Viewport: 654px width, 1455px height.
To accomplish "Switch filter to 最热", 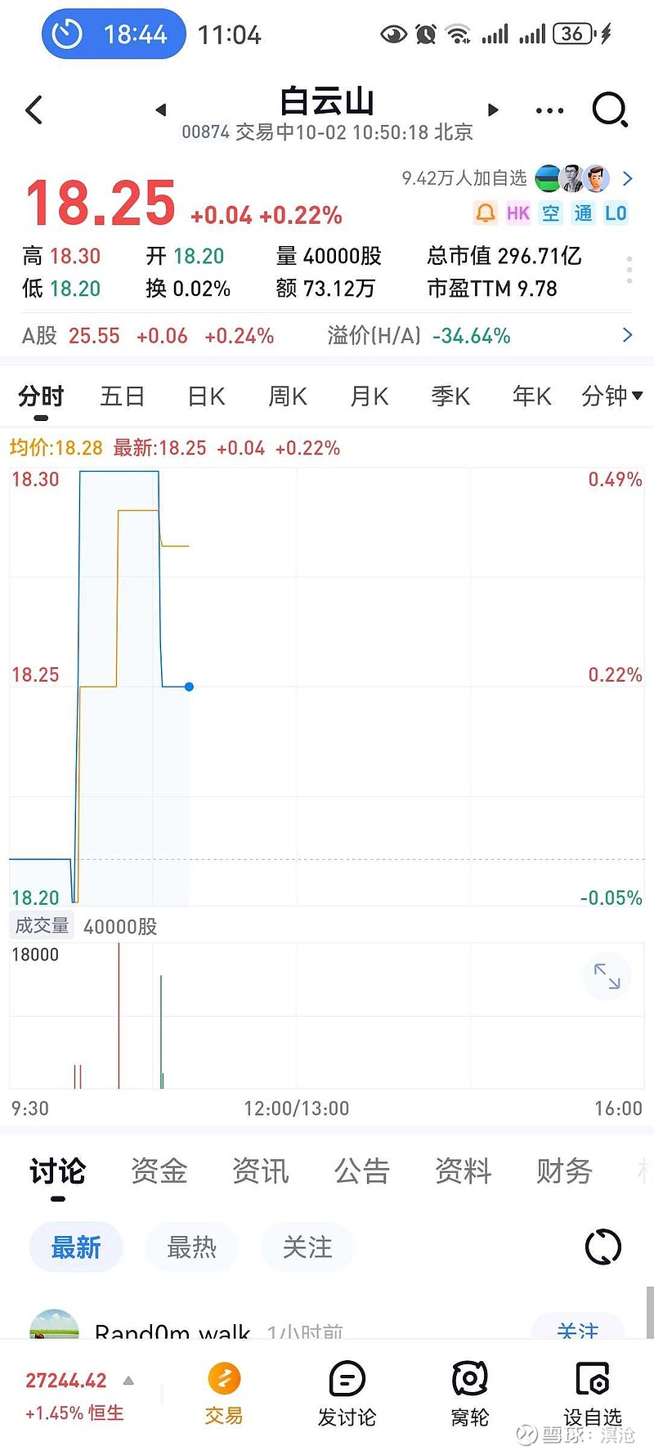I will click(191, 1247).
